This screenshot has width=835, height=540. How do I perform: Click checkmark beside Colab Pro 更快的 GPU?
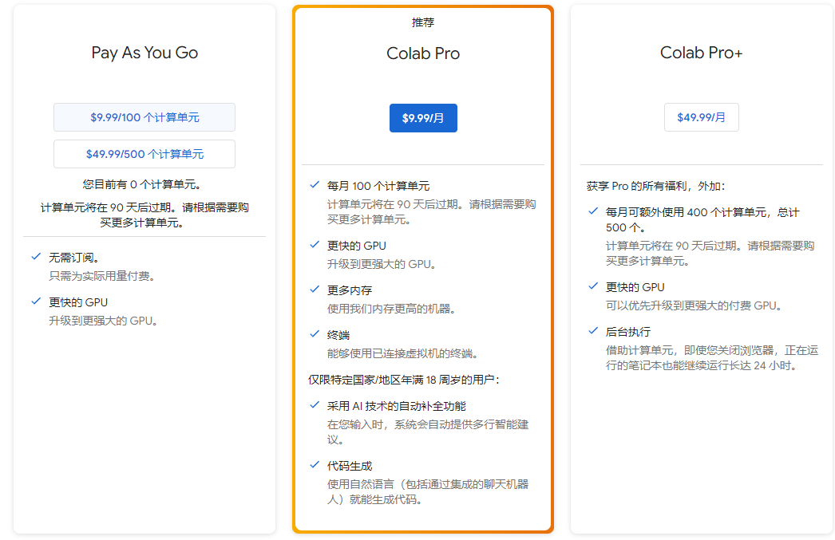point(315,245)
